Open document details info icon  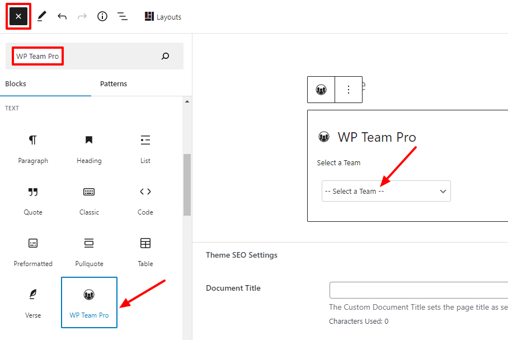[x=102, y=16]
